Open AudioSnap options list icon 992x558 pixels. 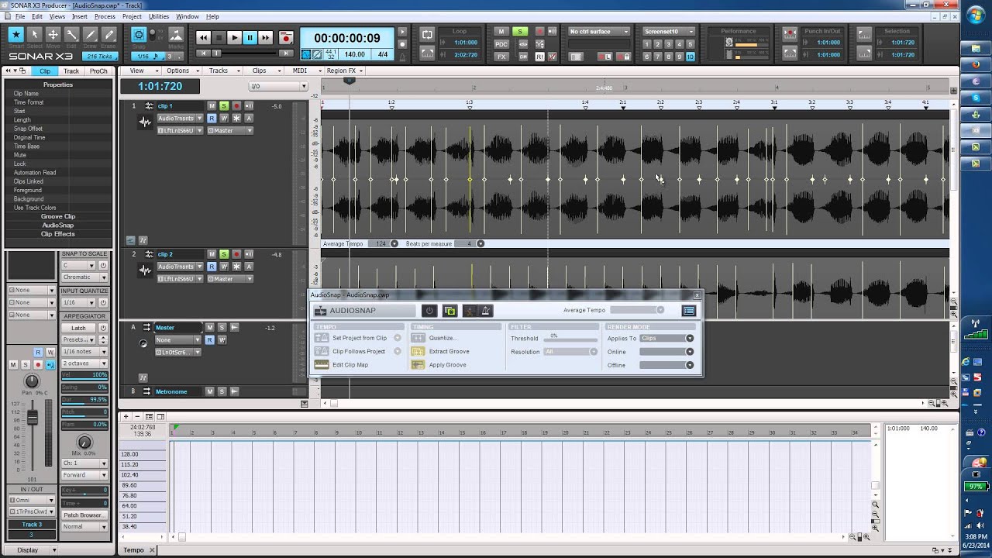pyautogui.click(x=689, y=311)
